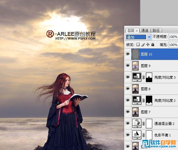Switch to the 路径 (Paths) tab
The height and width of the screenshot is (150, 178).
156,31
